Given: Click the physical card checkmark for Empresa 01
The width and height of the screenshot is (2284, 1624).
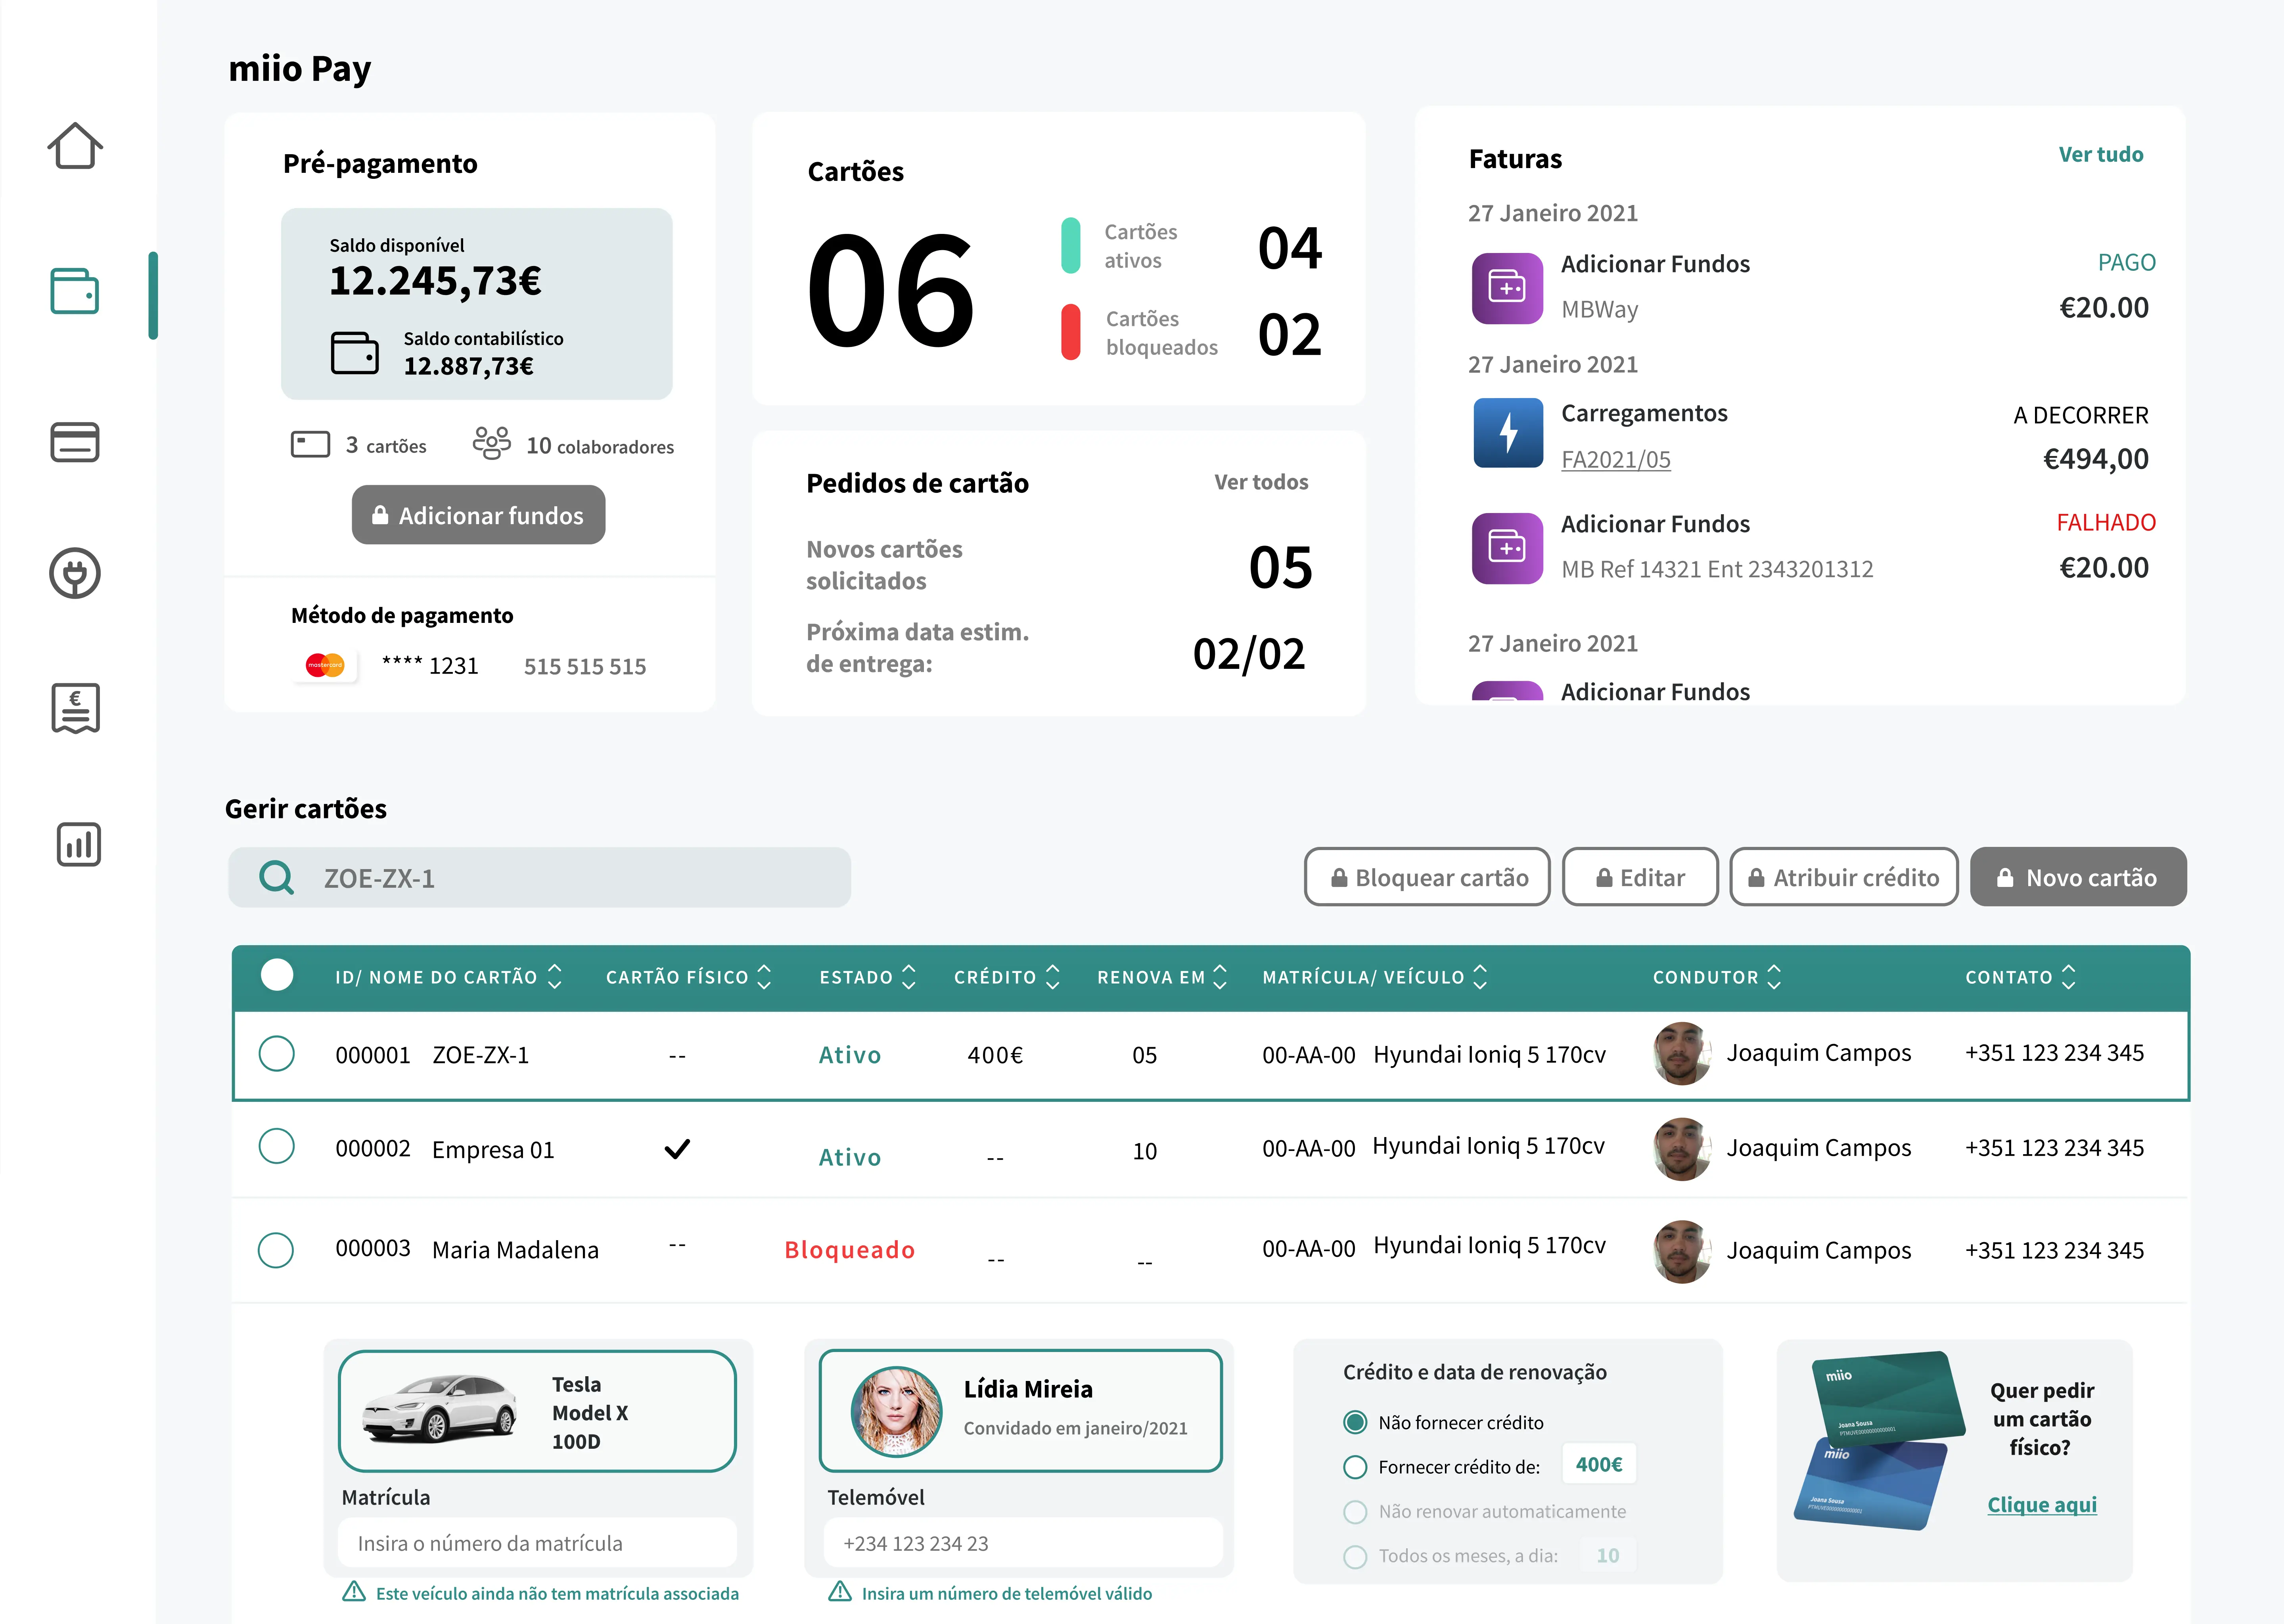Looking at the screenshot, I should pos(677,1149).
